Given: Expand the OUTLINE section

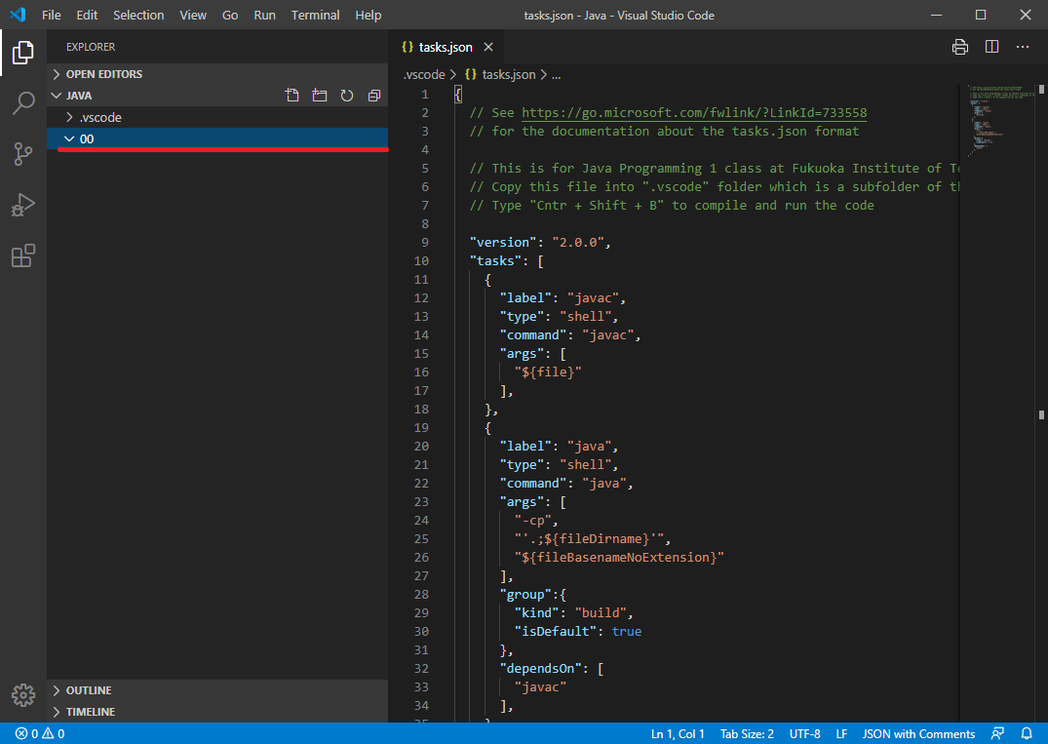Looking at the screenshot, I should [x=217, y=690].
